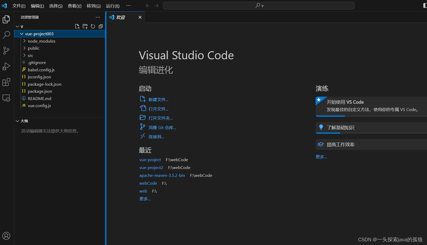The width and height of the screenshot is (427, 245).
Task: Open the 编辑(E) menu
Action: point(37,6)
